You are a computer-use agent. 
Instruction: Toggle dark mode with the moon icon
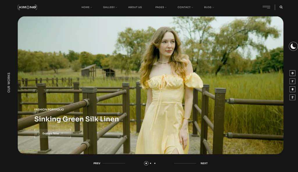pos(293,46)
